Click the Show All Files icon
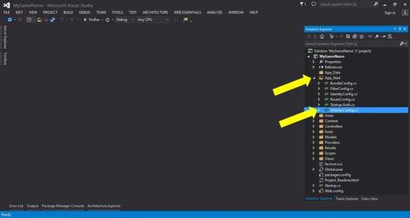 coord(361,37)
